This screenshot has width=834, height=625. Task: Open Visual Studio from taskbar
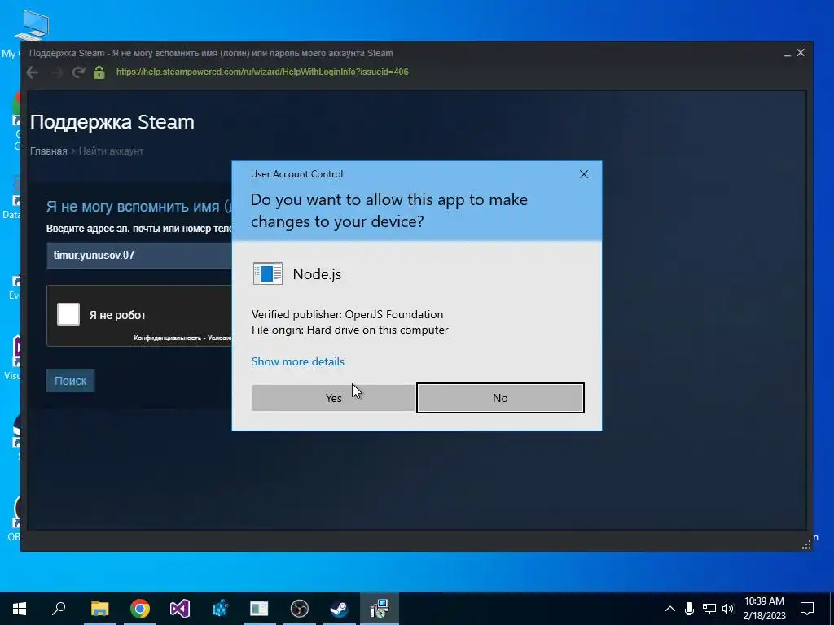pyautogui.click(x=180, y=609)
